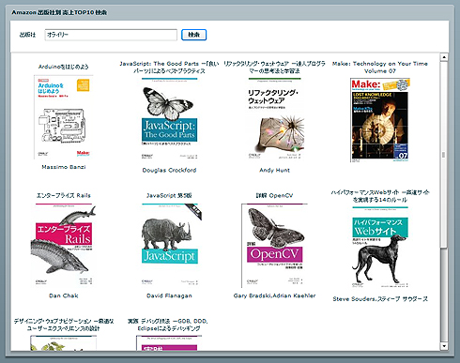Image resolution: width=460 pixels, height=363 pixels.
Task: Select the ハイパフォーマンスWebサイト title text
Action: [380, 196]
